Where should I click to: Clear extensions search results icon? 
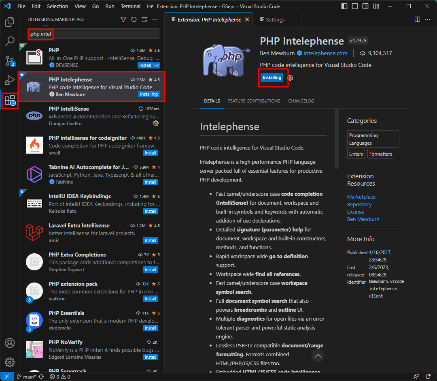coord(144,19)
